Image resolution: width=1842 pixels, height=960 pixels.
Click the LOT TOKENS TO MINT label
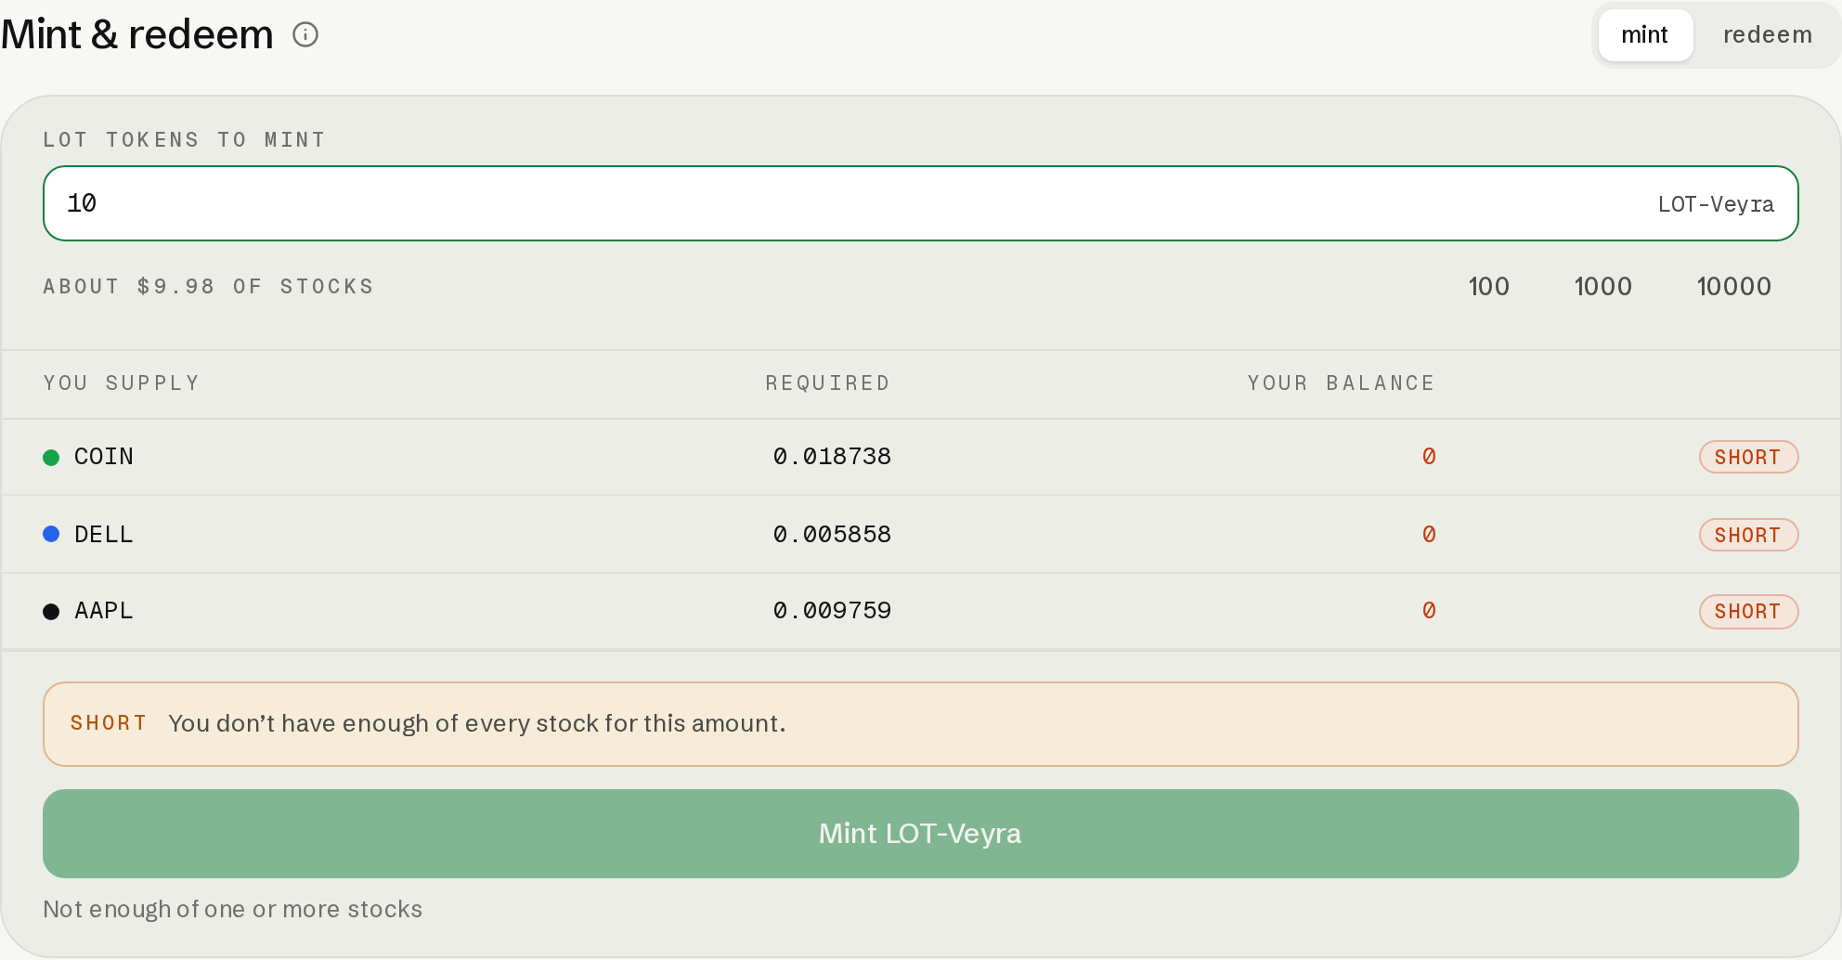coord(185,140)
